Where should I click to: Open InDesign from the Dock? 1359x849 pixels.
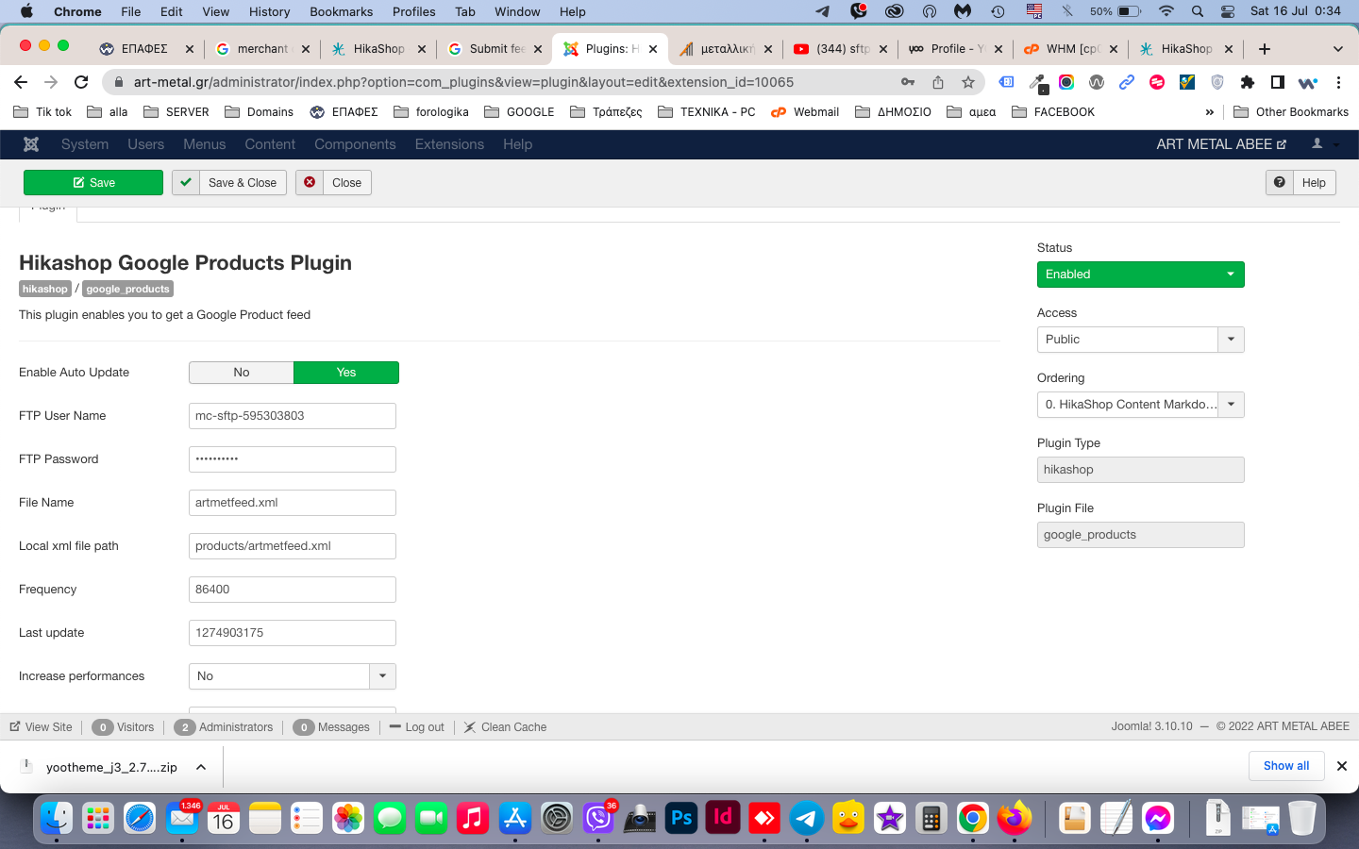click(723, 818)
